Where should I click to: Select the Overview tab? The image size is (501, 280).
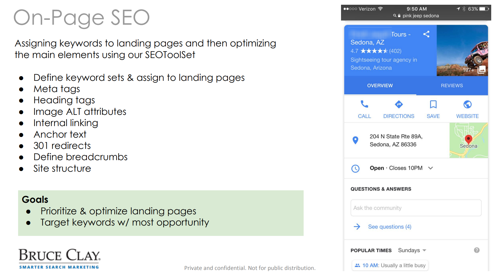[380, 86]
